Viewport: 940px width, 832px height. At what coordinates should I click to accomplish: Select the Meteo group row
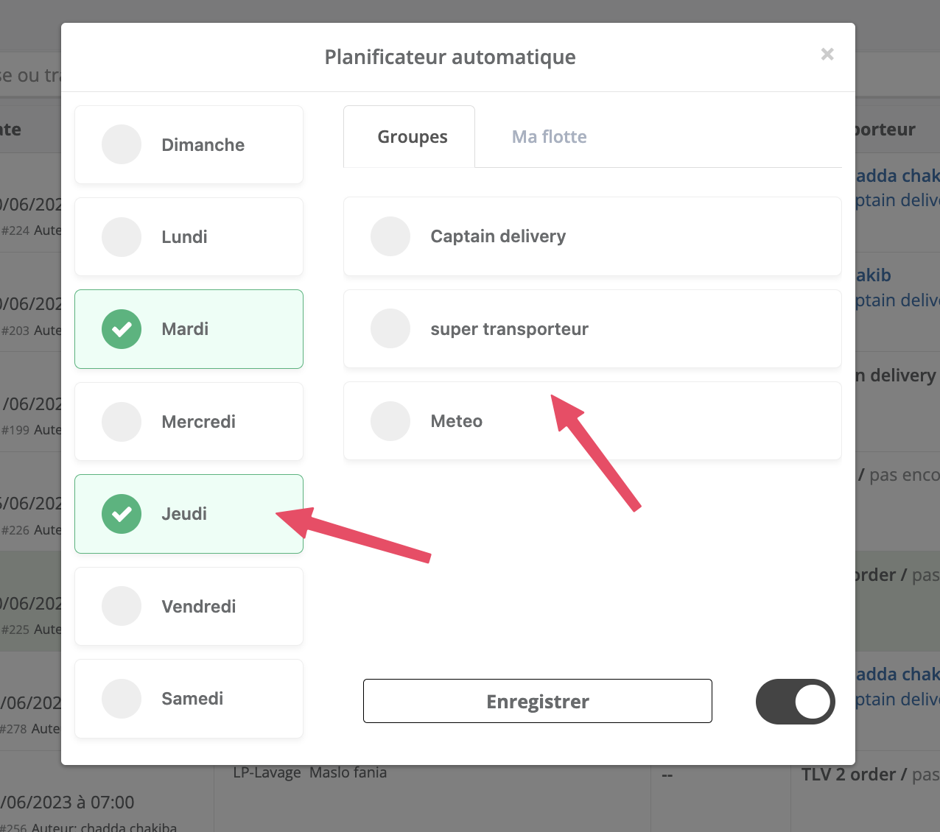592,421
